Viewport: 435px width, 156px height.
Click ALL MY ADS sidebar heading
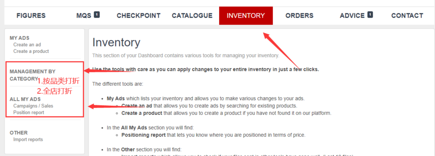[25, 99]
